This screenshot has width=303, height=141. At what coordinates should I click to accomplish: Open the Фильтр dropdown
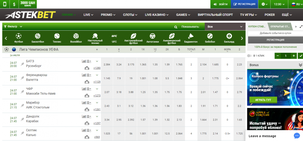pos(13,26)
